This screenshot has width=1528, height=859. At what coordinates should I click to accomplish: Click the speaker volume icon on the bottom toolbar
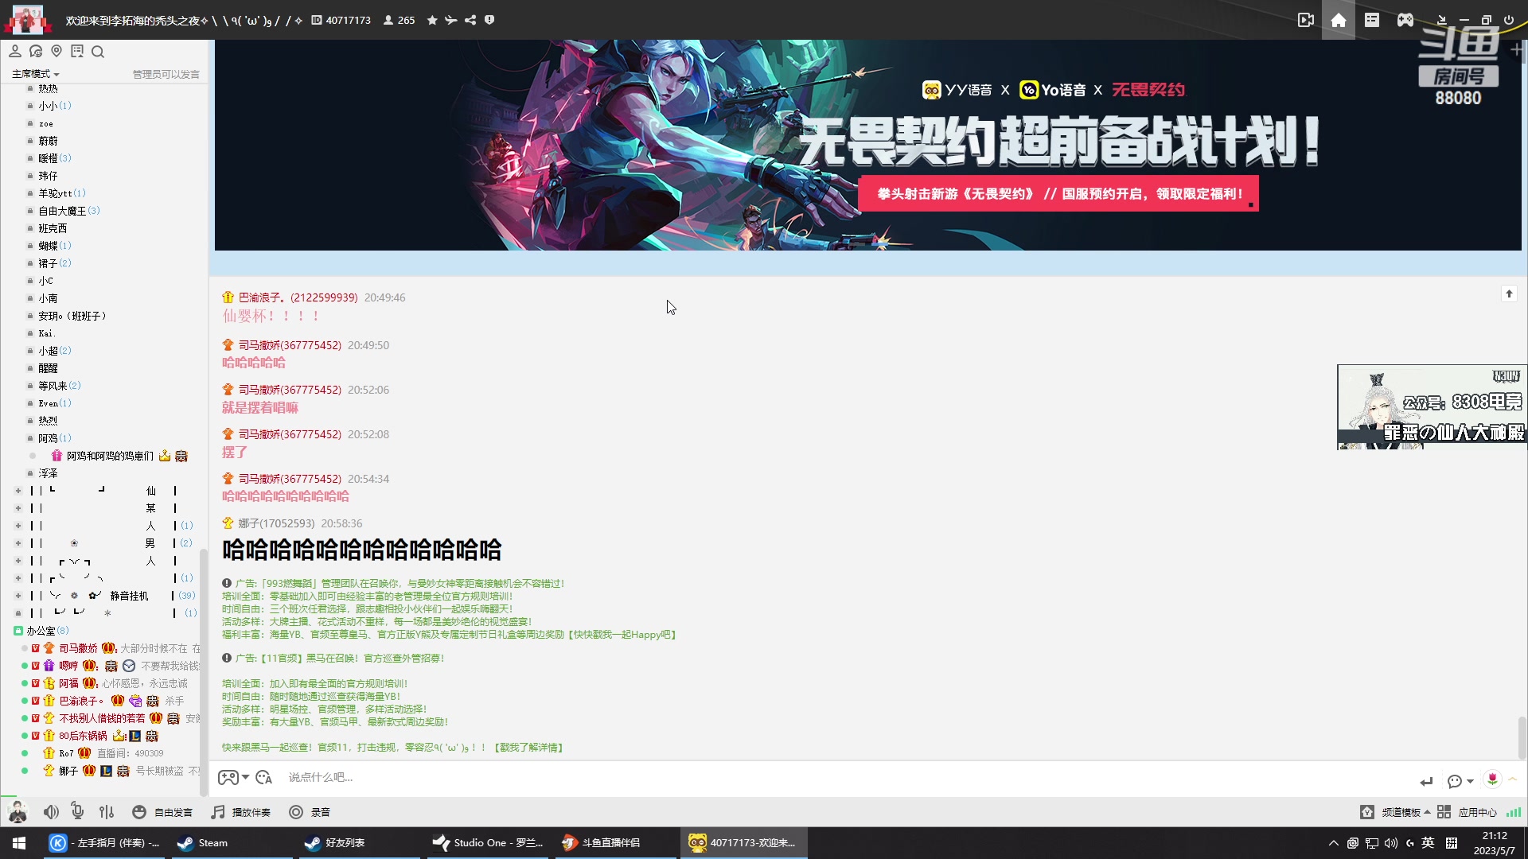click(x=51, y=811)
